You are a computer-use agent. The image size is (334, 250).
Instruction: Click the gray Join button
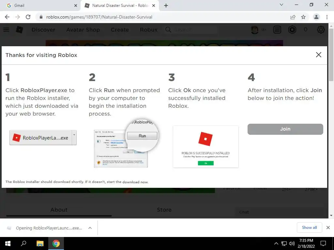tap(285, 129)
